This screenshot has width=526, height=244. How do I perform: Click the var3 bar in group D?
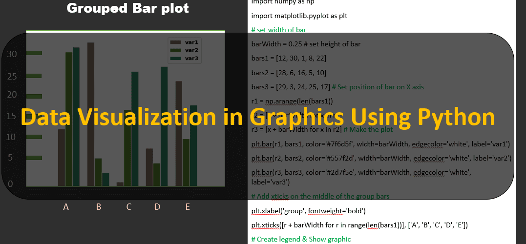(x=165, y=126)
